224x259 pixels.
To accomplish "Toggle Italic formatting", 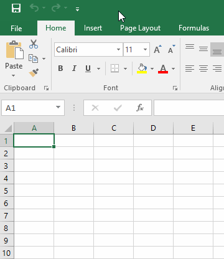I will click(x=74, y=68).
